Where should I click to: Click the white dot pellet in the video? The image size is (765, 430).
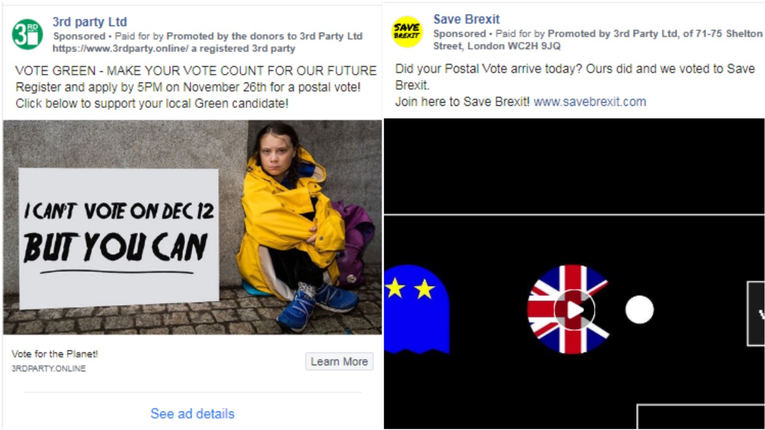pos(639,310)
